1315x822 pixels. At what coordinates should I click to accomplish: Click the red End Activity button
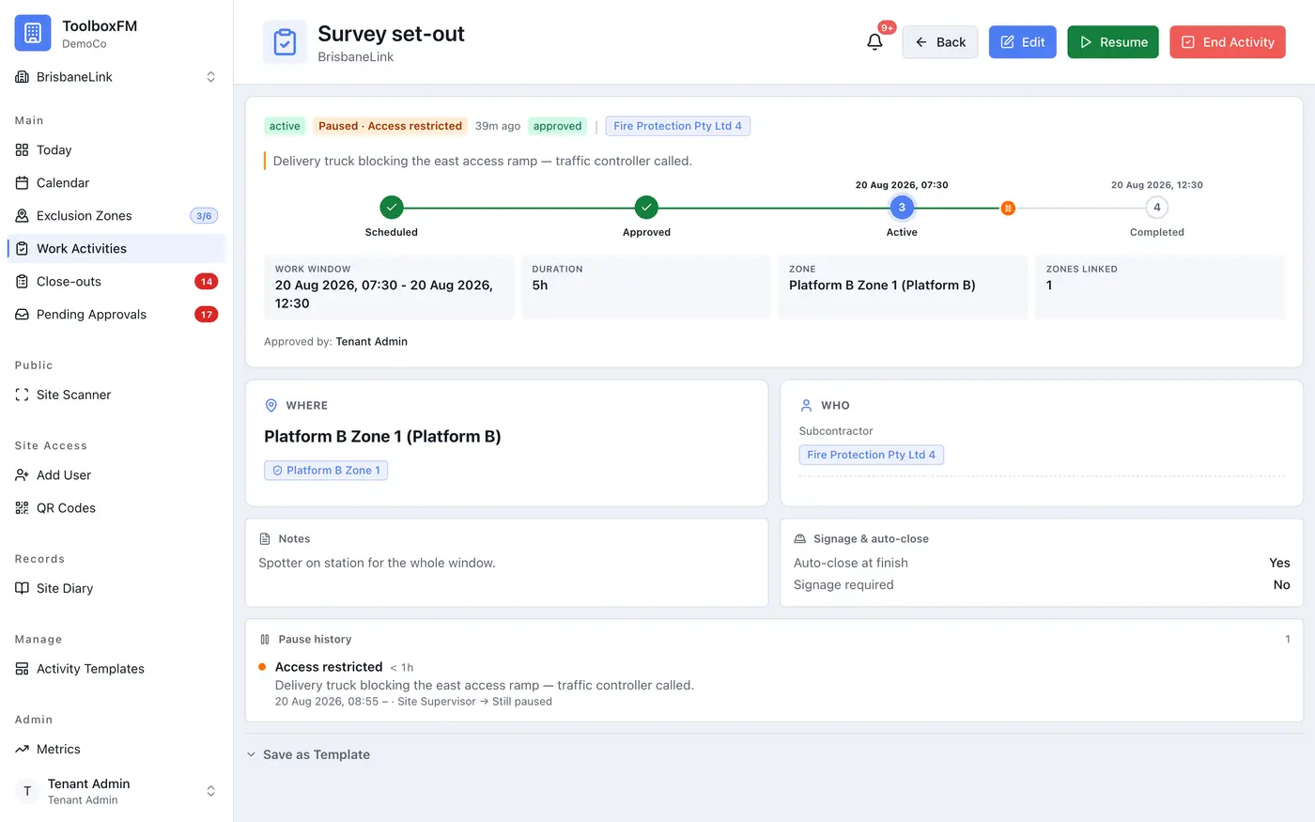coord(1228,42)
